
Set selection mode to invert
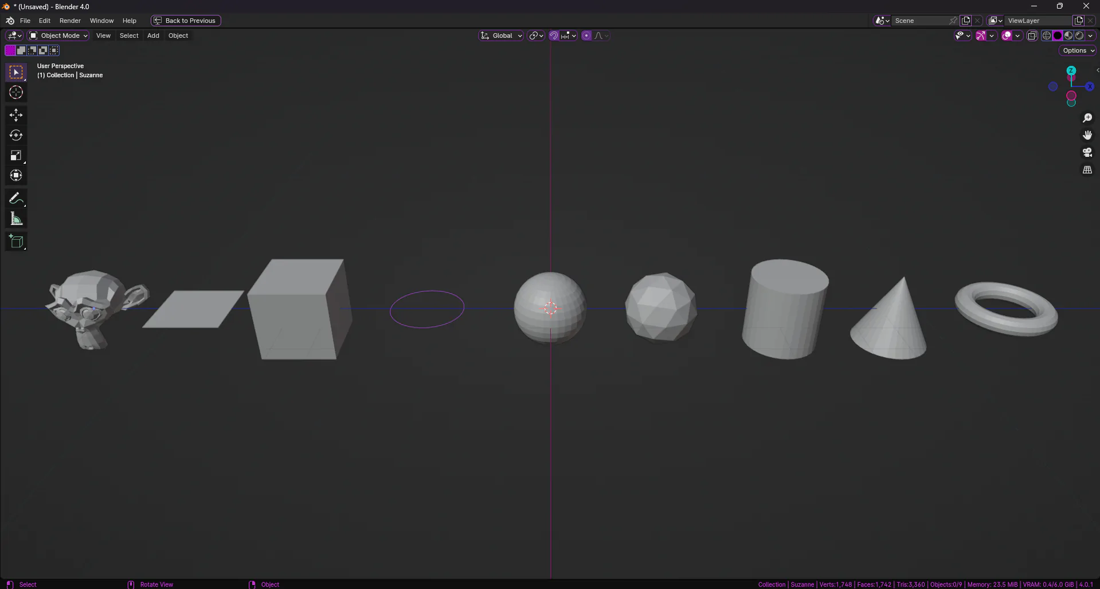point(43,50)
